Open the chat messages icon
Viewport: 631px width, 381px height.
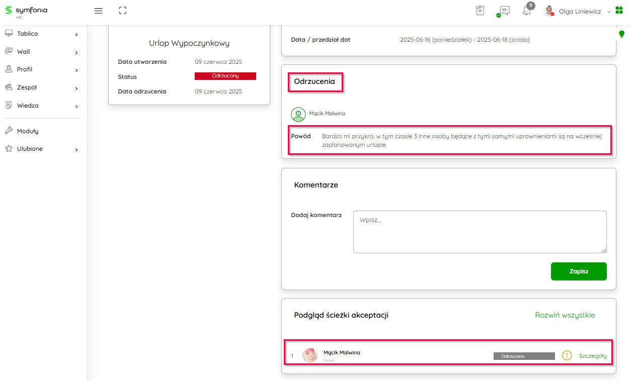click(504, 11)
